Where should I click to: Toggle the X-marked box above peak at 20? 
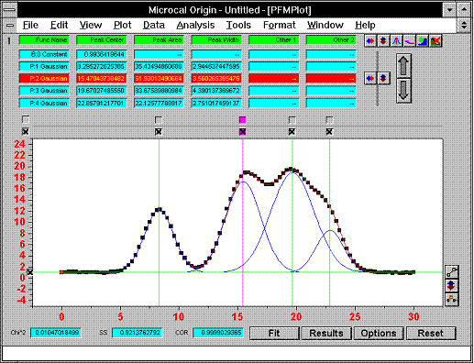292,132
